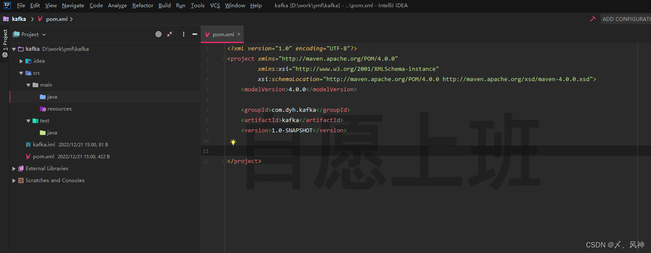Click the xml declaration on line 1

click(x=292, y=49)
